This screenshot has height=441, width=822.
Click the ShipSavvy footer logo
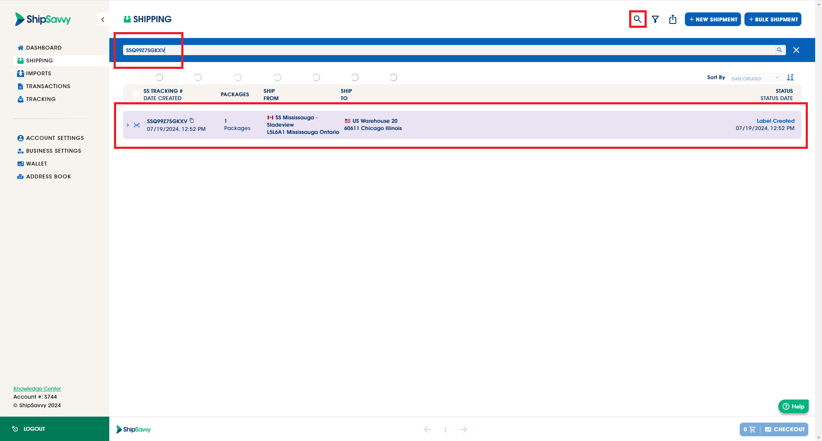[134, 429]
